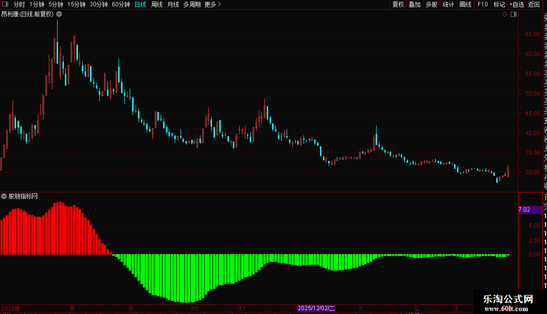Image resolution: width=547 pixels, height=314 pixels.
Task: Click the 60.00 price axis label
Action: point(532,54)
